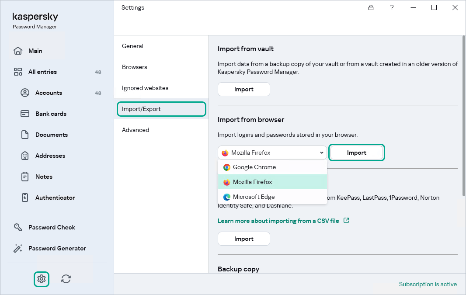Go to the Advanced settings tab
Image resolution: width=466 pixels, height=295 pixels.
pos(161,130)
